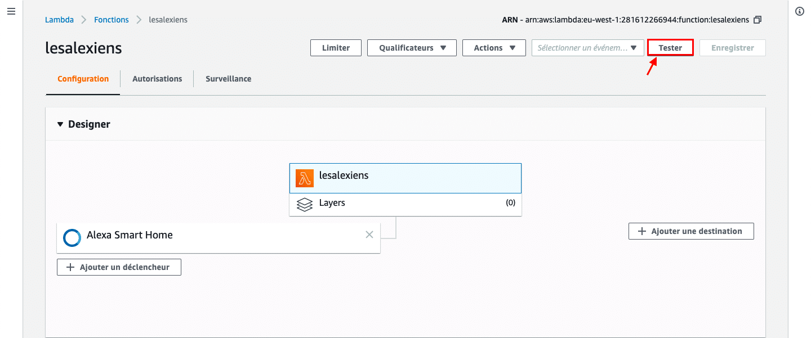Screen dimensions: 811x338
Task: Open the Actions dropdown menu
Action: click(x=494, y=48)
